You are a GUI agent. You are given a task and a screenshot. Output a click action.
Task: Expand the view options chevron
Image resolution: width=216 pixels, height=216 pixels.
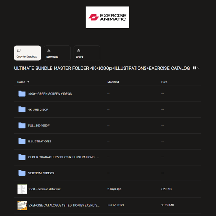[198, 68]
